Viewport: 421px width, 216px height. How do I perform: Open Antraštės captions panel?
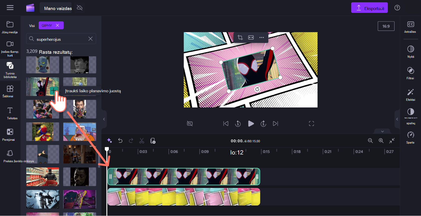coord(410,27)
